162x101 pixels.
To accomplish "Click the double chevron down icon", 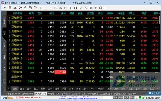I will click(x=80, y=8).
